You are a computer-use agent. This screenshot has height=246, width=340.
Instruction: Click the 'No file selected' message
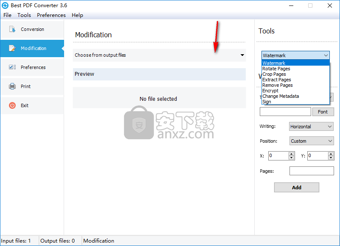[158, 99]
